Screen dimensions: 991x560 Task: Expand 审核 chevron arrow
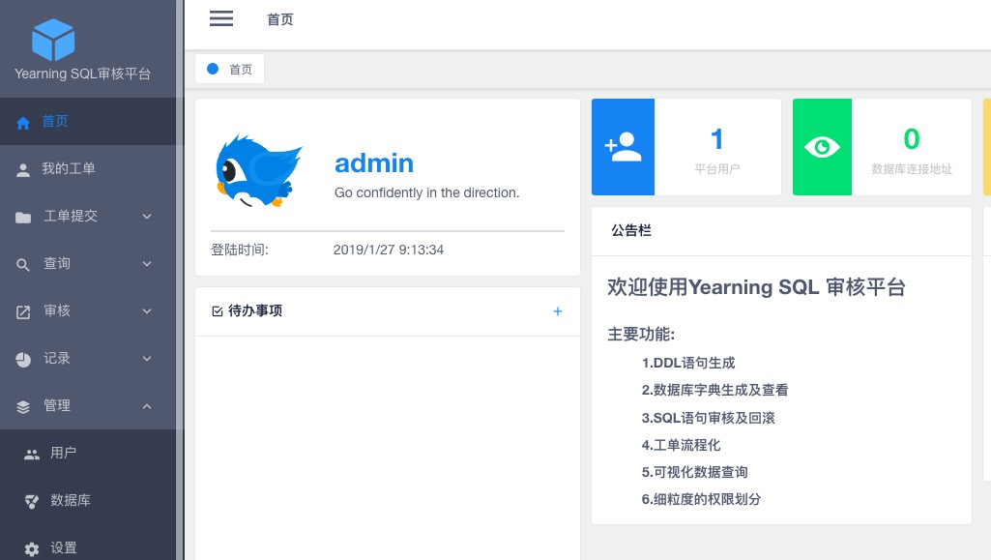tap(147, 311)
